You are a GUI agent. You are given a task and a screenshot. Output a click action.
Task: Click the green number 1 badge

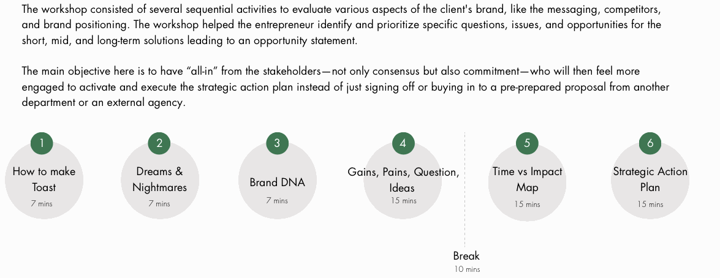[42, 143]
